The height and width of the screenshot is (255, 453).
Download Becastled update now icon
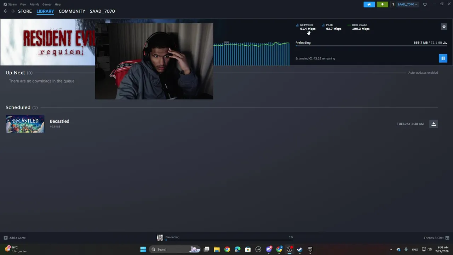pyautogui.click(x=434, y=124)
